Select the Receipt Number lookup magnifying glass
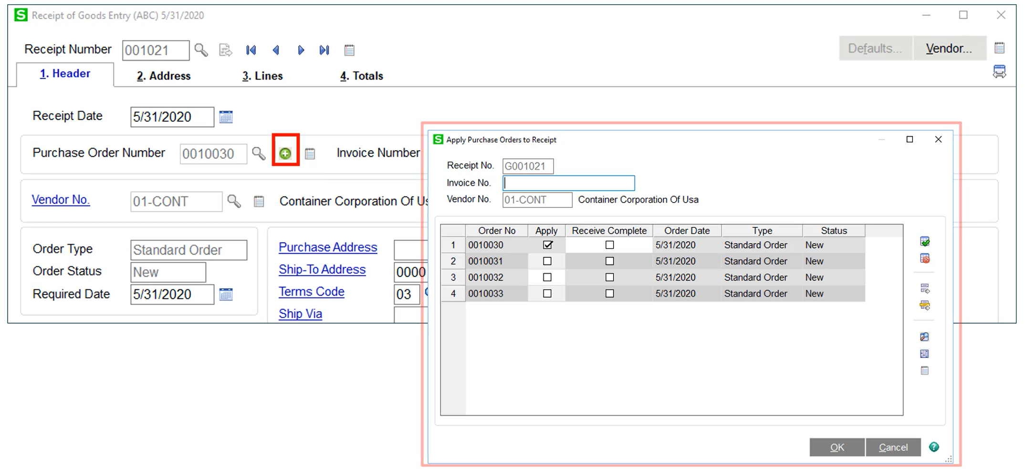1025x470 pixels. (201, 50)
